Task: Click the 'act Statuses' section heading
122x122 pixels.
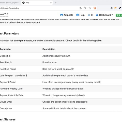Action: (x=8, y=119)
